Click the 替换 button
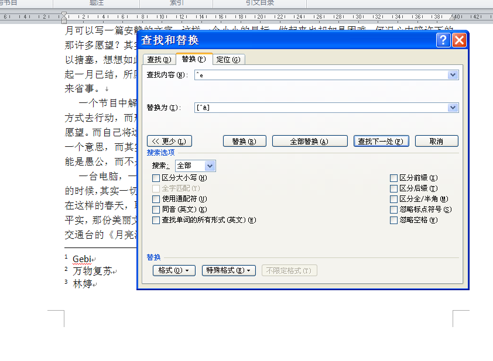The image size is (493, 361). point(244,142)
